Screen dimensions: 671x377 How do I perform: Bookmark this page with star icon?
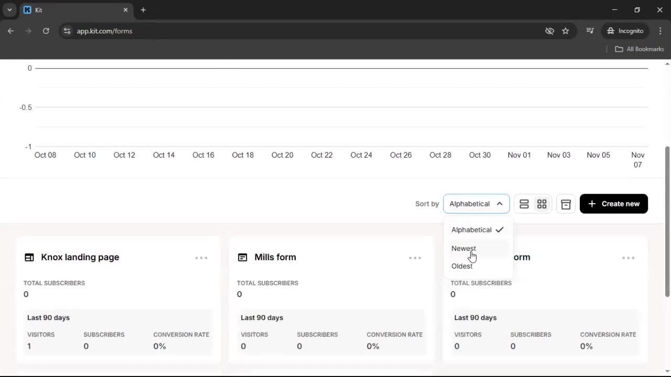[565, 31]
